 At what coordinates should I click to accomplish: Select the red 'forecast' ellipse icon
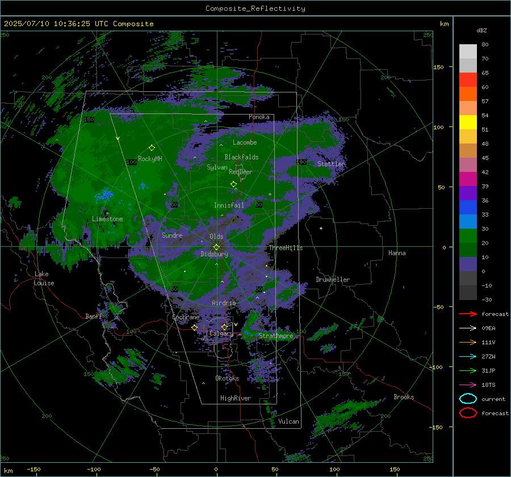(x=468, y=413)
